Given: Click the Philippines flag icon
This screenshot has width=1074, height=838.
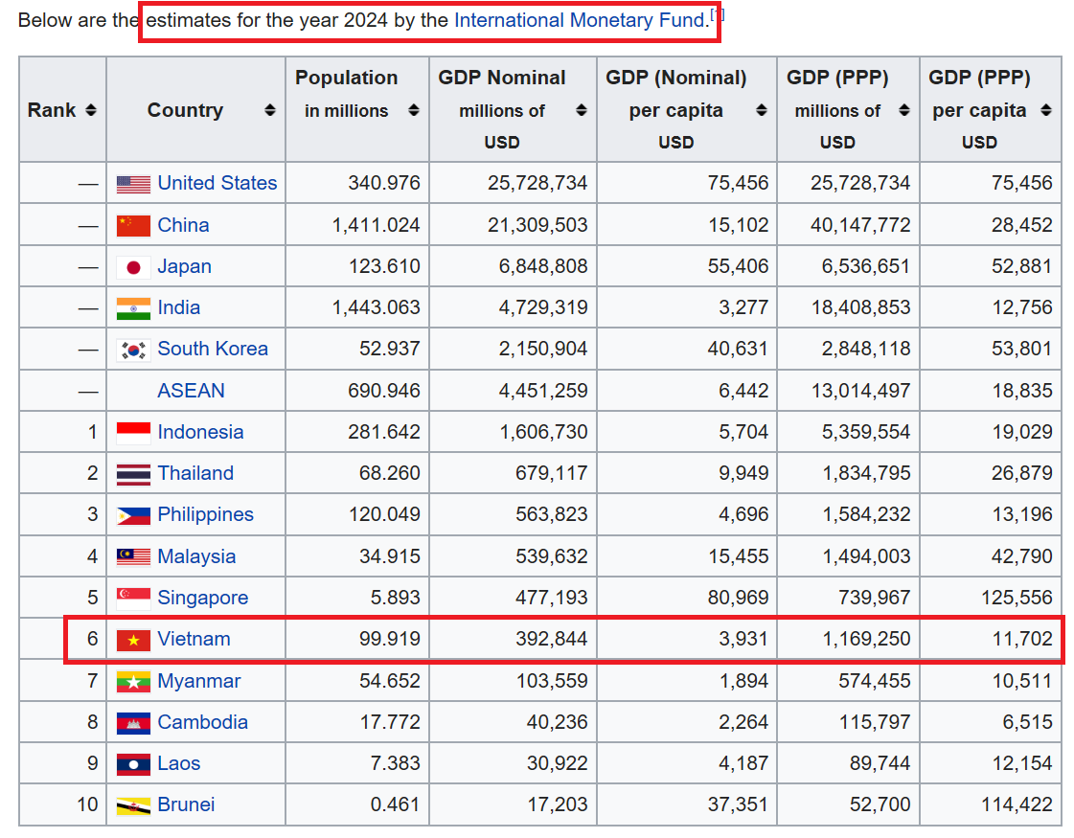Looking at the screenshot, I should [133, 515].
